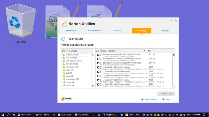Click the 2.97 MB size value
209x117 pixels.
152,54
